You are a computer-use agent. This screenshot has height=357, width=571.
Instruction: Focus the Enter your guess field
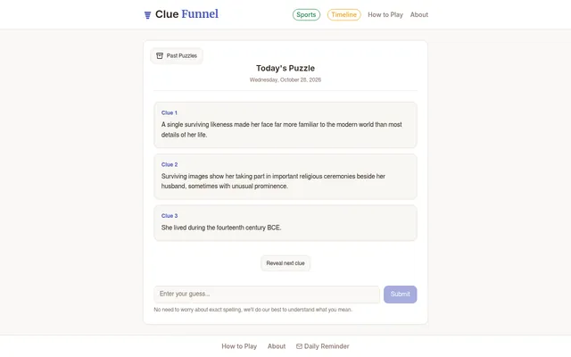(x=267, y=295)
